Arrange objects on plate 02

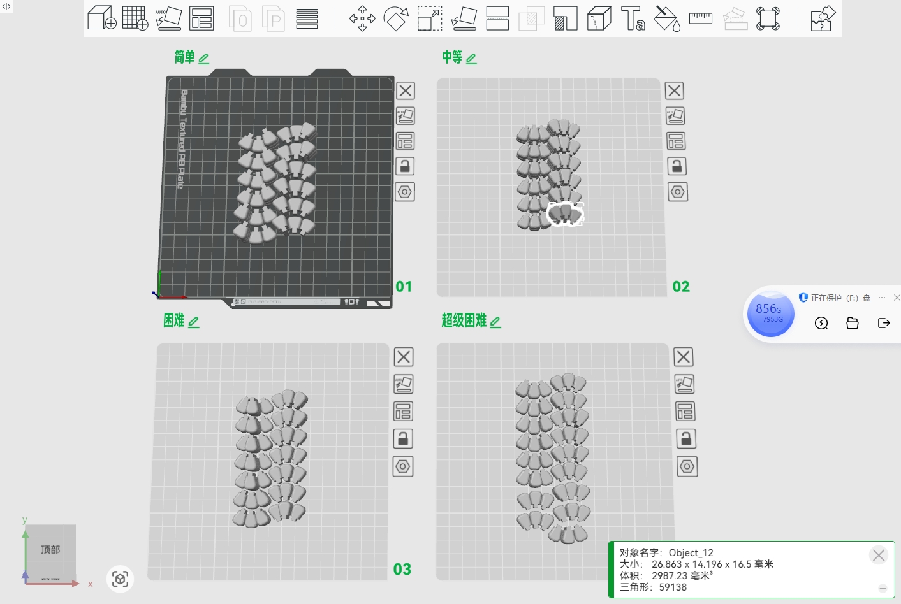click(676, 141)
